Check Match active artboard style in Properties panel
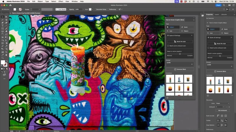 coord(209,48)
